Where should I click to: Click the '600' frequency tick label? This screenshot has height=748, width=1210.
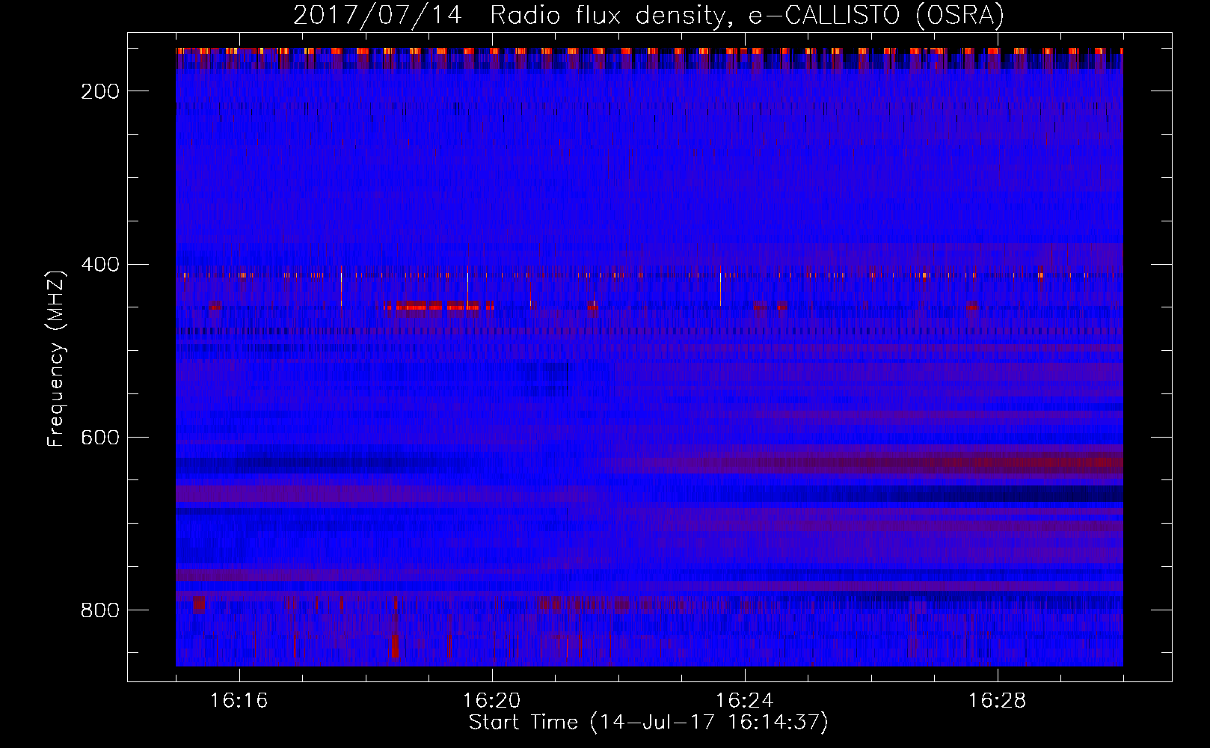point(100,437)
